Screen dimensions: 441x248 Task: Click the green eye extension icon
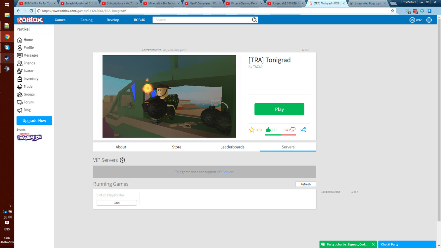click(422, 11)
